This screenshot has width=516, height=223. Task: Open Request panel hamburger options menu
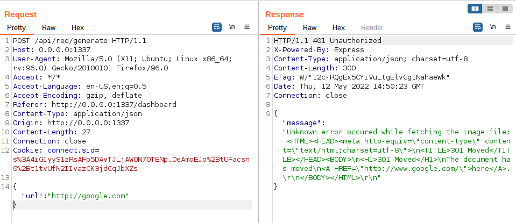247,27
